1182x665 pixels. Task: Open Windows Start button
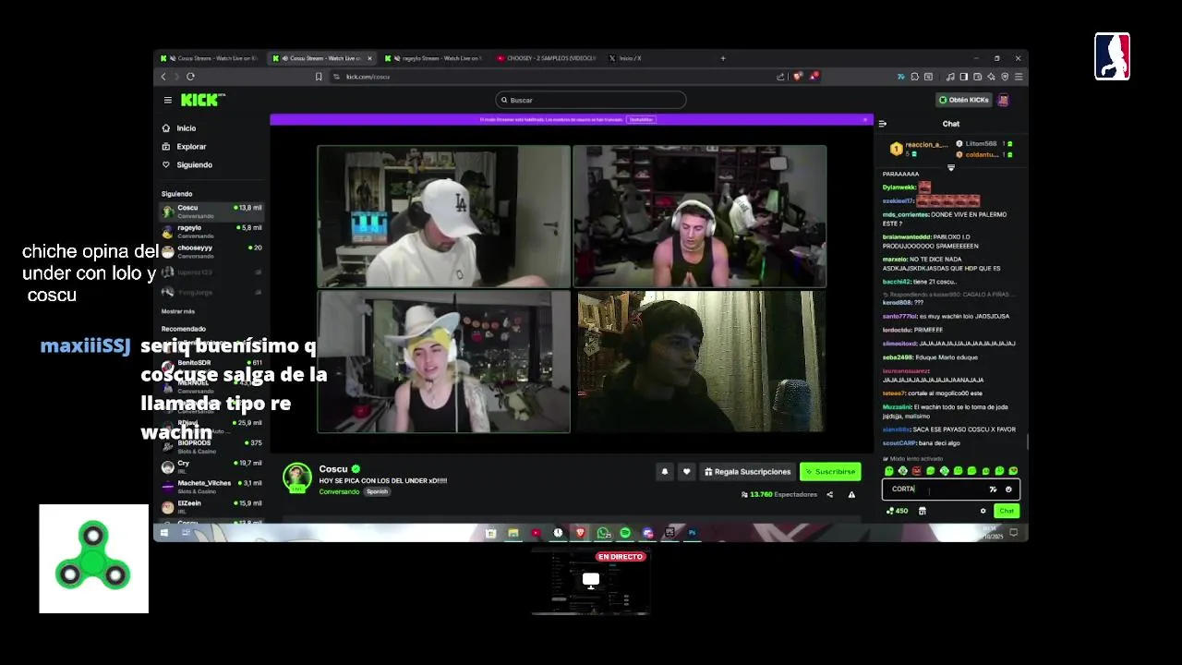click(x=164, y=533)
